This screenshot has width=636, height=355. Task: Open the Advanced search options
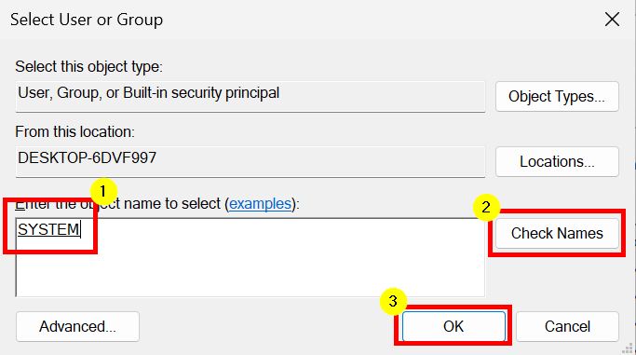tap(77, 326)
